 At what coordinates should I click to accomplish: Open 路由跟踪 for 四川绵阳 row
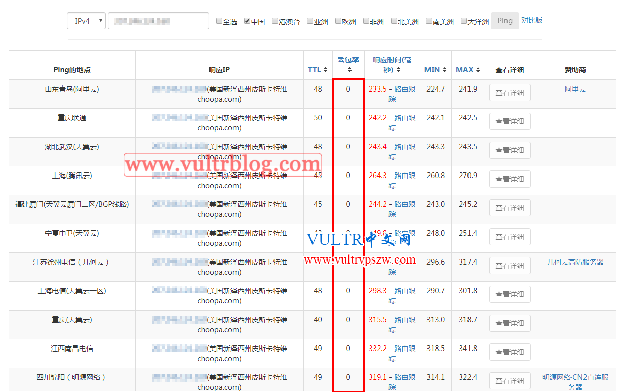pos(405,377)
